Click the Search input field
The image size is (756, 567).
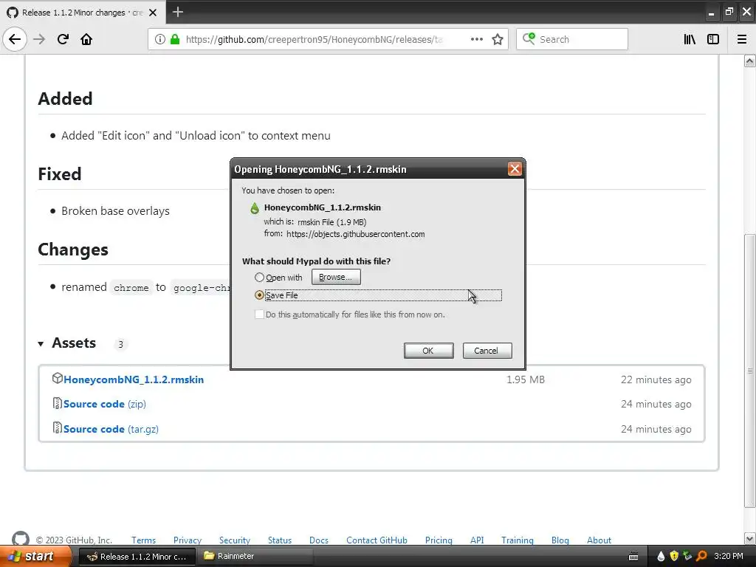point(572,39)
